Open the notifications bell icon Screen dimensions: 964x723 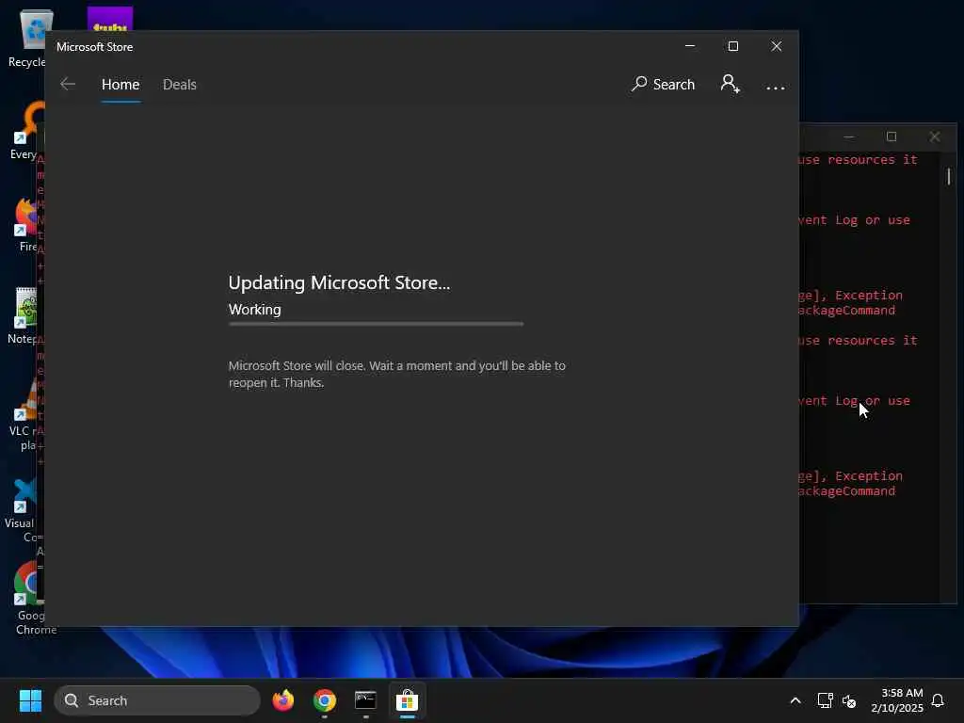click(x=938, y=700)
